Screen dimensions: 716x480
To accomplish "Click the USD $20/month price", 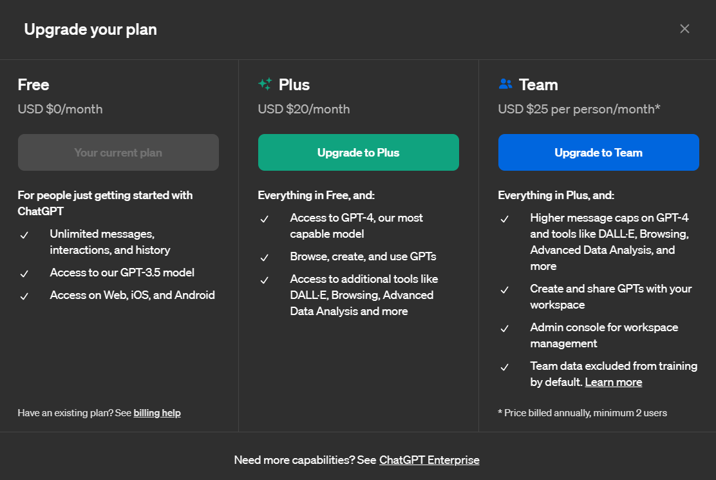I will [304, 109].
